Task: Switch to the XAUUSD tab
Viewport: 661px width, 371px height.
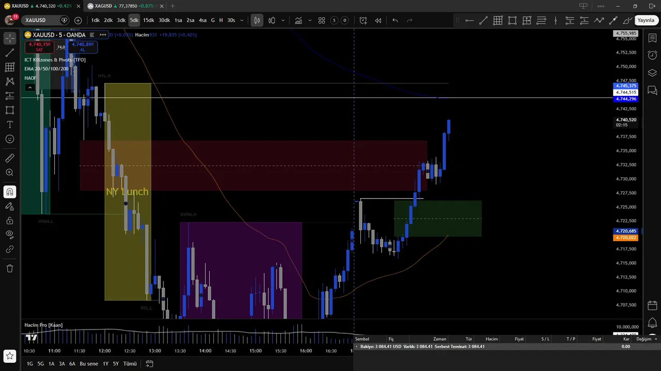Action: click(x=41, y=6)
